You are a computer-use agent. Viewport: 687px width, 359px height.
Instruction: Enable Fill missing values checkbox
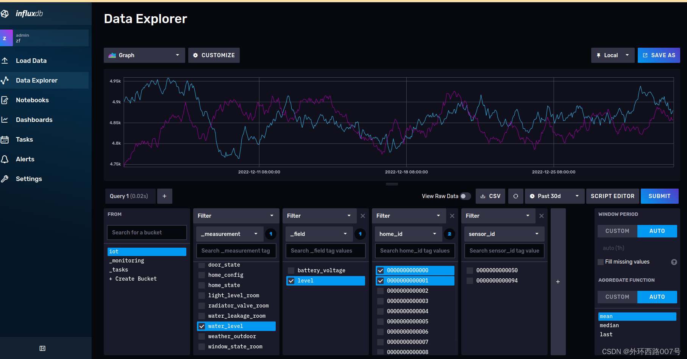(601, 262)
